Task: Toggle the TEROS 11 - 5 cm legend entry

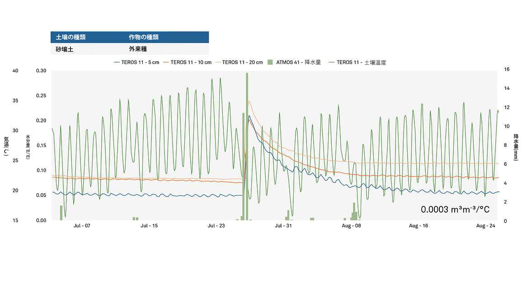Action: click(136, 62)
